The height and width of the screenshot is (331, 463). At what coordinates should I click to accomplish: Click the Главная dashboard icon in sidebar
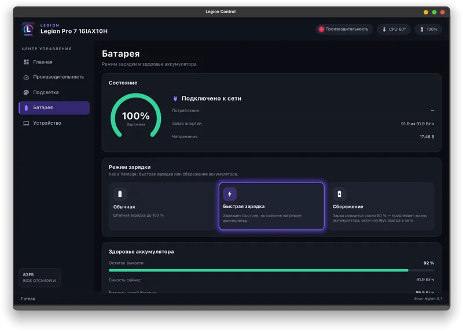(x=26, y=62)
